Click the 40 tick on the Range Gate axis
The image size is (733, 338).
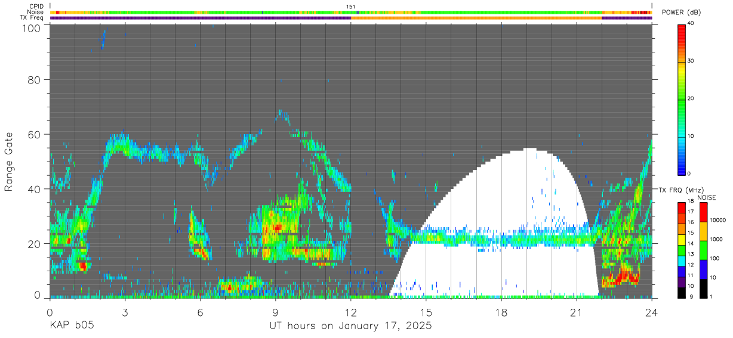(x=34, y=188)
